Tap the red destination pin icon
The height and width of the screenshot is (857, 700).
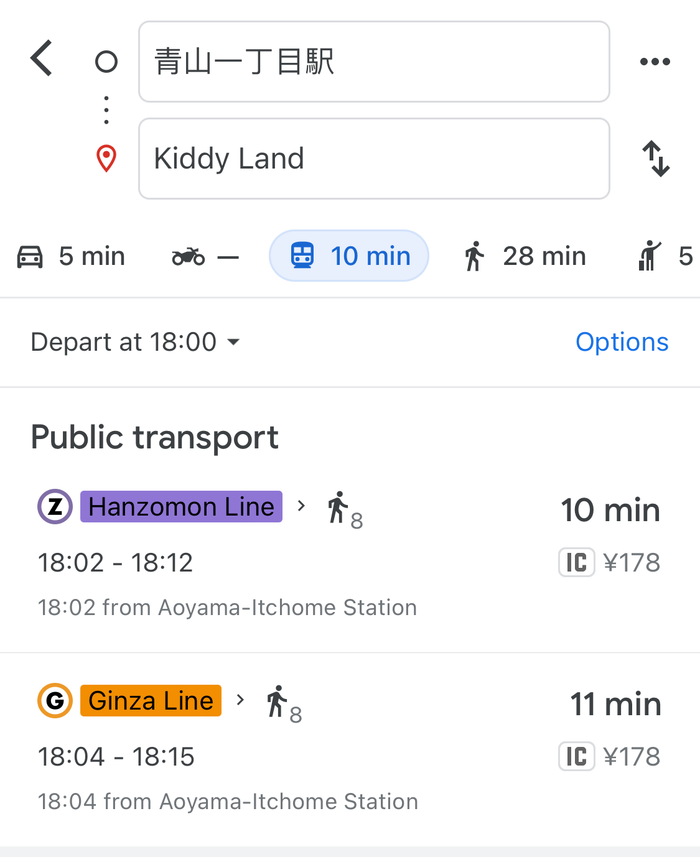tap(106, 159)
